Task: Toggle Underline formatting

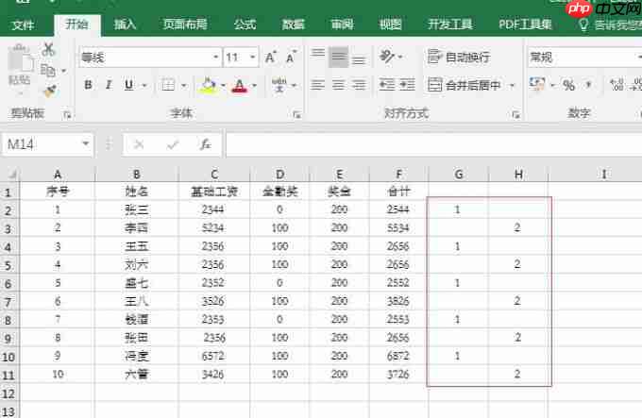Action: 128,85
